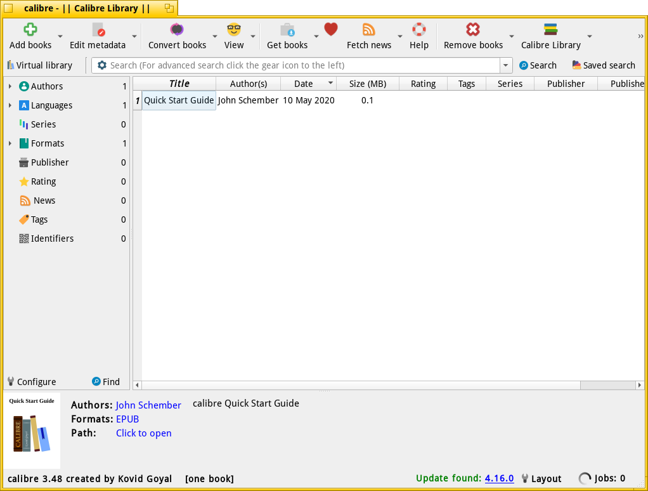The width and height of the screenshot is (648, 491).
Task: Expand the Formats tree node
Action: (10, 143)
